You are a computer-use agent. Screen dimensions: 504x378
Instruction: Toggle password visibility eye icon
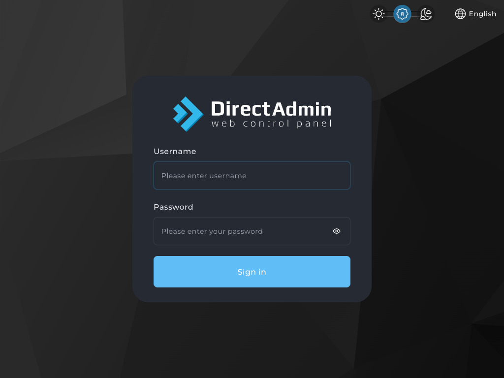pyautogui.click(x=337, y=231)
